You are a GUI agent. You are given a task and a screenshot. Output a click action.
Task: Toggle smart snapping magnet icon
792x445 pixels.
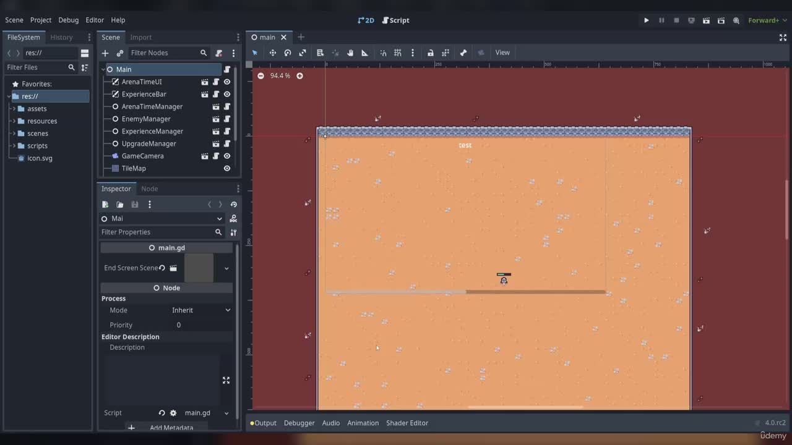[x=383, y=53]
